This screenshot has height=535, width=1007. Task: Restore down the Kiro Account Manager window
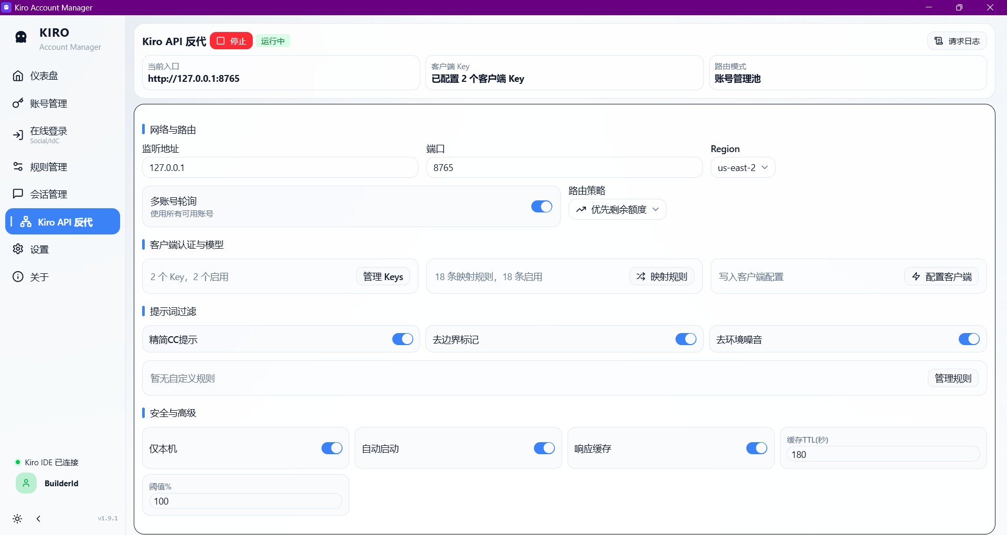(x=959, y=7)
